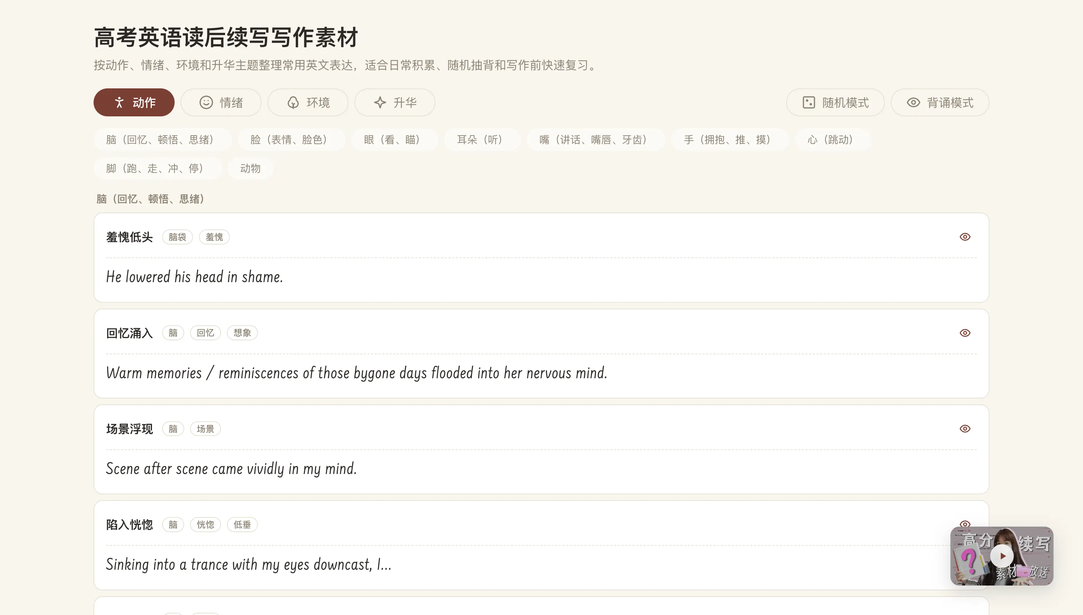Click the 回忆涌入 card title
1083x615 pixels.
(129, 333)
